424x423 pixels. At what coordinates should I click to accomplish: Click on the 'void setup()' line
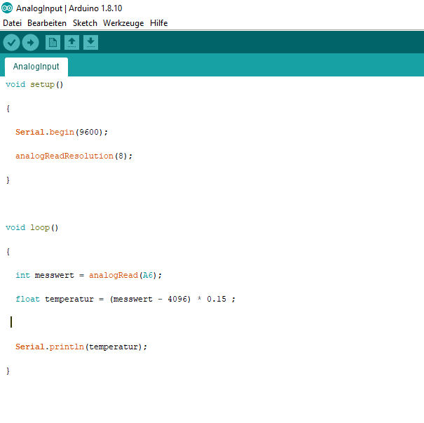(x=34, y=85)
